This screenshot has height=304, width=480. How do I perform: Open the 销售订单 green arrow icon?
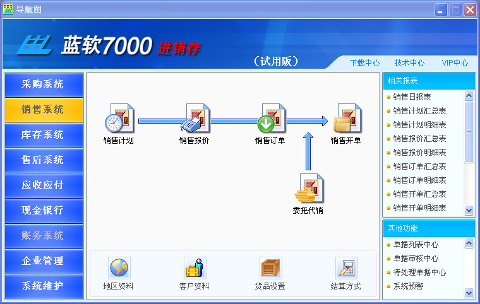(270, 118)
